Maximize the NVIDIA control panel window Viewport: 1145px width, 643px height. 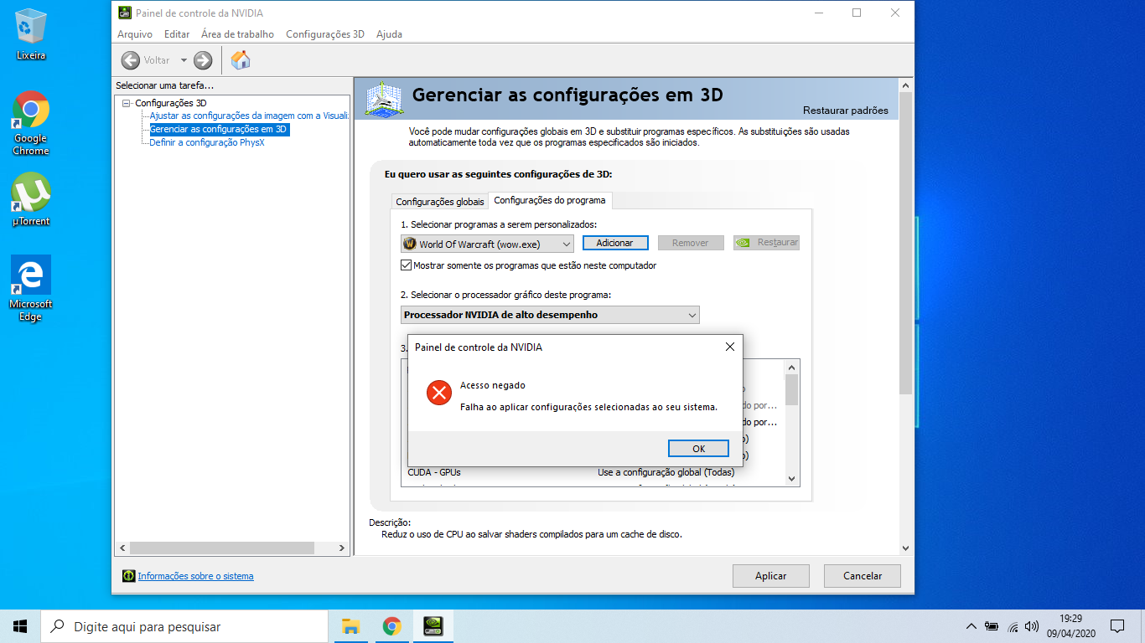pos(857,13)
